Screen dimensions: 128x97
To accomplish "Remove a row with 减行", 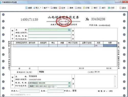I will (102, 8).
